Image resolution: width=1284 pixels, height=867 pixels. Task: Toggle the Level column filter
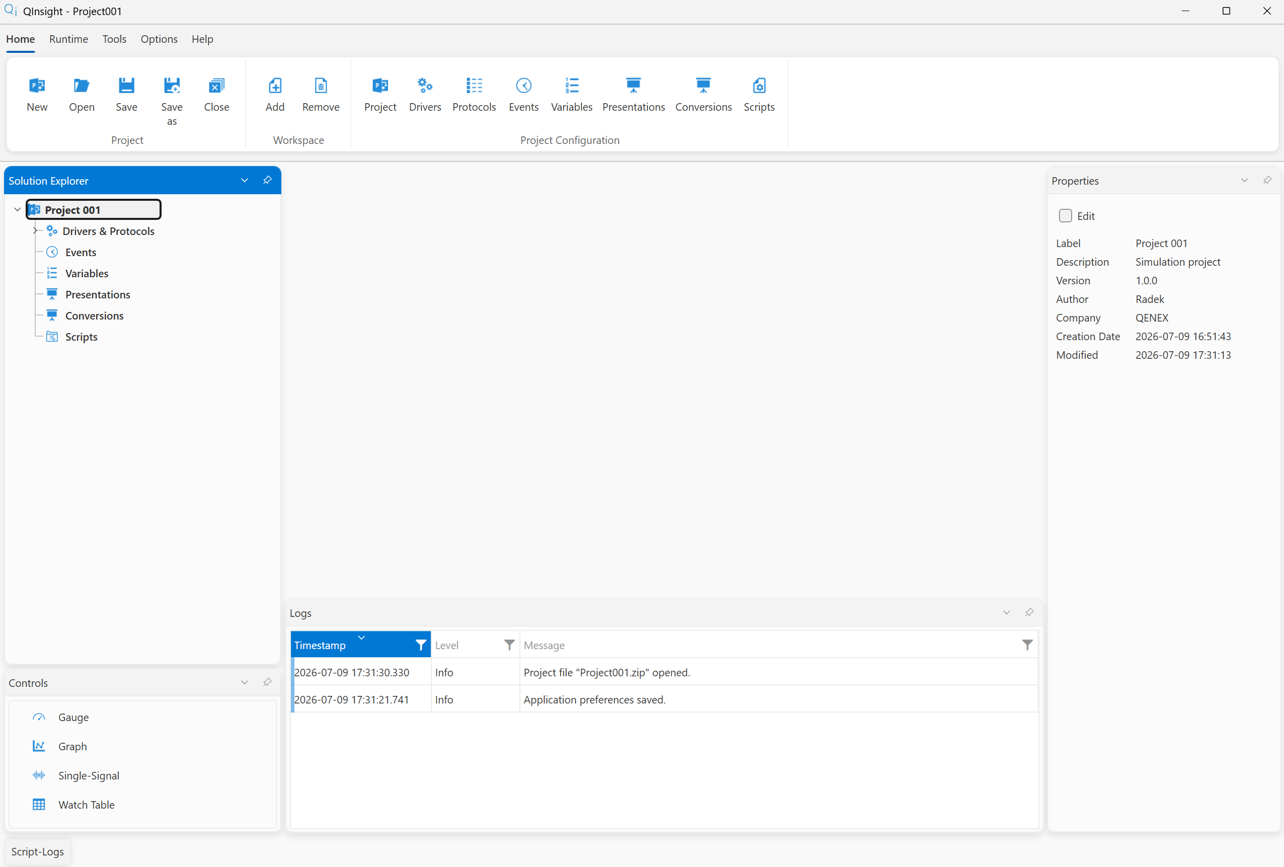point(509,645)
